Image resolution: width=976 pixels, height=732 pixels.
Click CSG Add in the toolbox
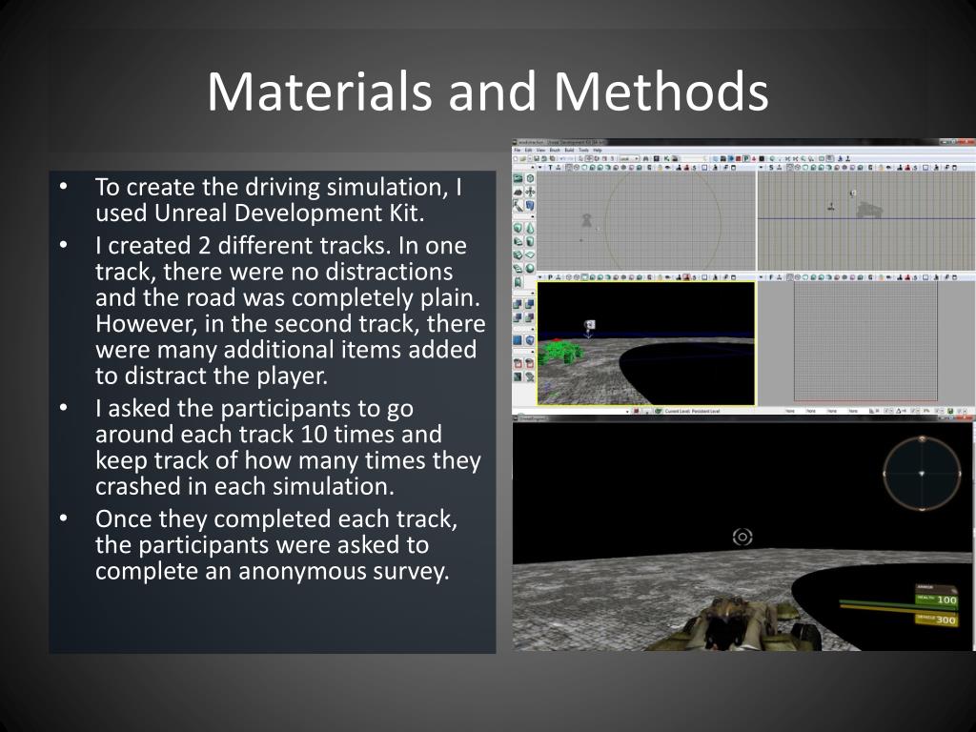[x=517, y=304]
